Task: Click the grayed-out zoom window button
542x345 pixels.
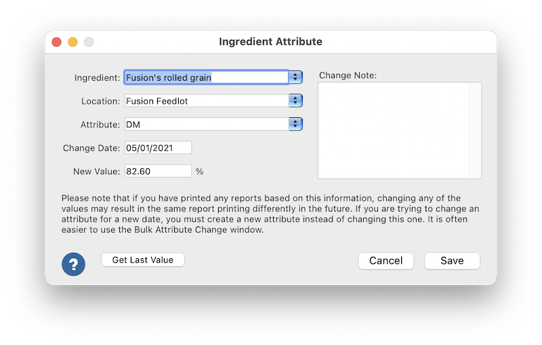Action: point(89,42)
